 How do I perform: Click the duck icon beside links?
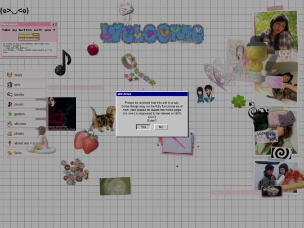10,153
